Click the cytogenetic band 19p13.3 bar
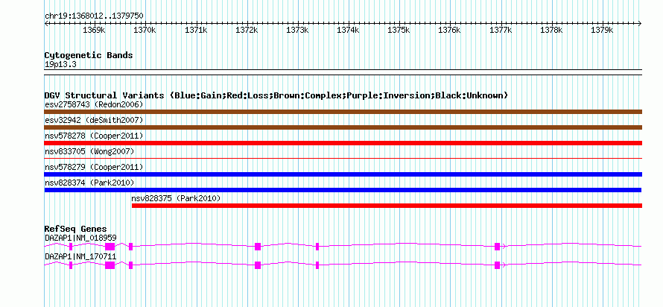Image resolution: width=663 pixels, height=307 pixels. pos(343,72)
